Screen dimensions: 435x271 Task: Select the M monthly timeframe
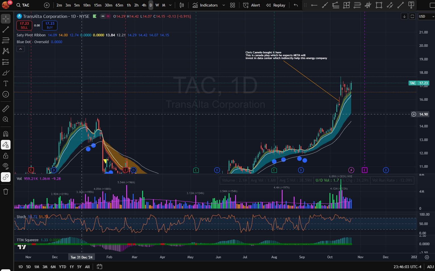pyautogui.click(x=164, y=5)
